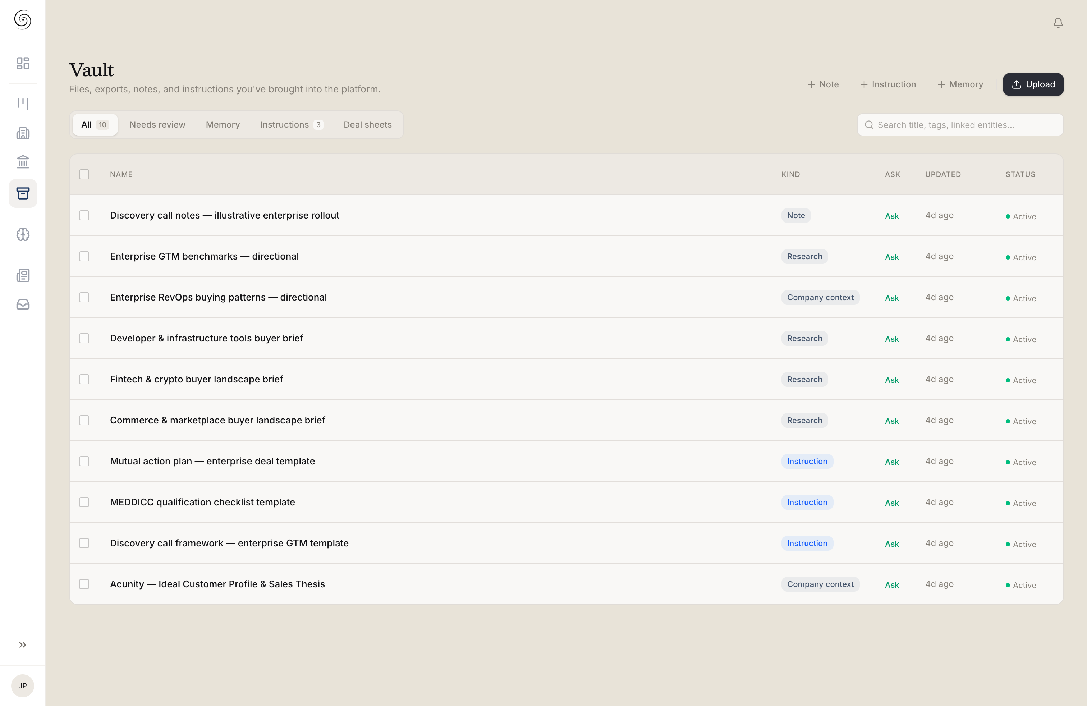Ask about Developer & infrastructure tools brief
The height and width of the screenshot is (706, 1087).
[891, 339]
